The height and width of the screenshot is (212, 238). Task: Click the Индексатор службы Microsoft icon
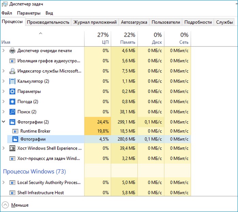[x=12, y=71]
